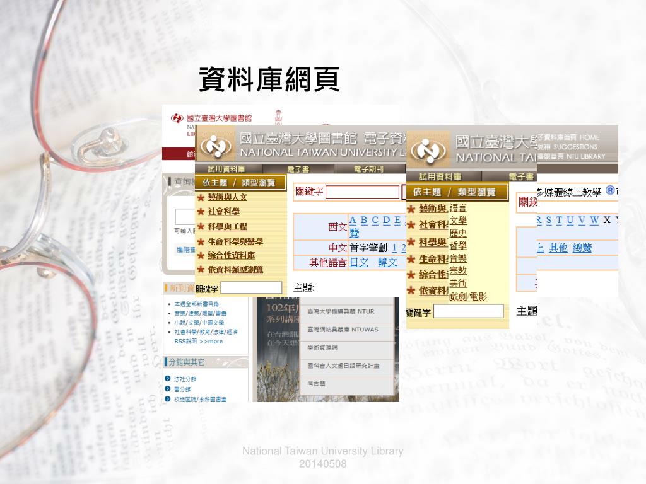Open the 藝術與人文 subject link
Image resolution: width=646 pixels, height=484 pixels.
(x=227, y=197)
